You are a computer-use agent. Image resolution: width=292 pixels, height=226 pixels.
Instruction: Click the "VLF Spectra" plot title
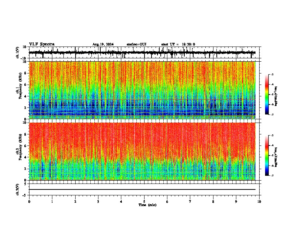[42, 44]
